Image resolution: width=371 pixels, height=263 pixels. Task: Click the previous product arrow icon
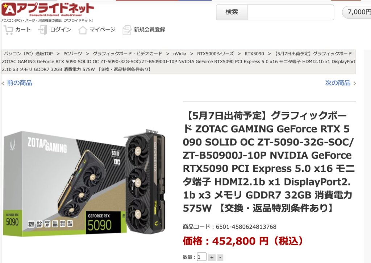[x=3, y=83]
